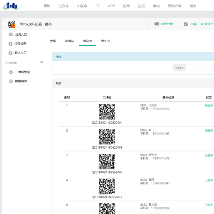Open 默认入口 in sidebar
The image size is (214, 214).
pyautogui.click(x=20, y=53)
